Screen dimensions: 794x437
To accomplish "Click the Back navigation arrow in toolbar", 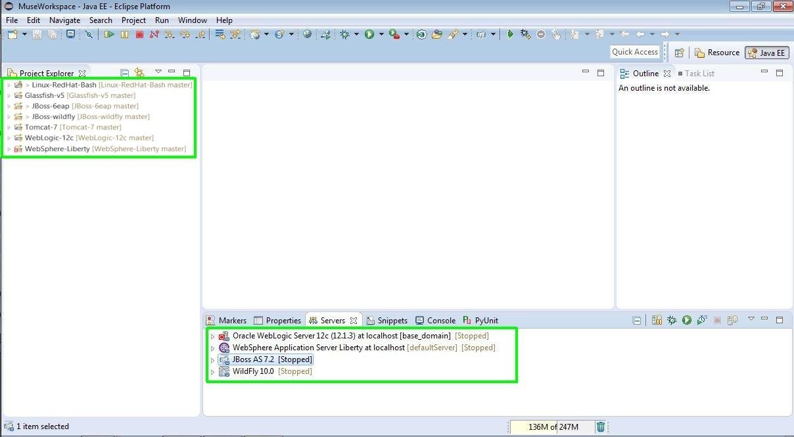I will [x=640, y=34].
